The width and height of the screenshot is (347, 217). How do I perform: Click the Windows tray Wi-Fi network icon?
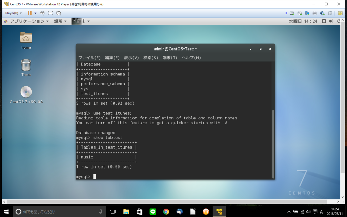tap(302, 212)
